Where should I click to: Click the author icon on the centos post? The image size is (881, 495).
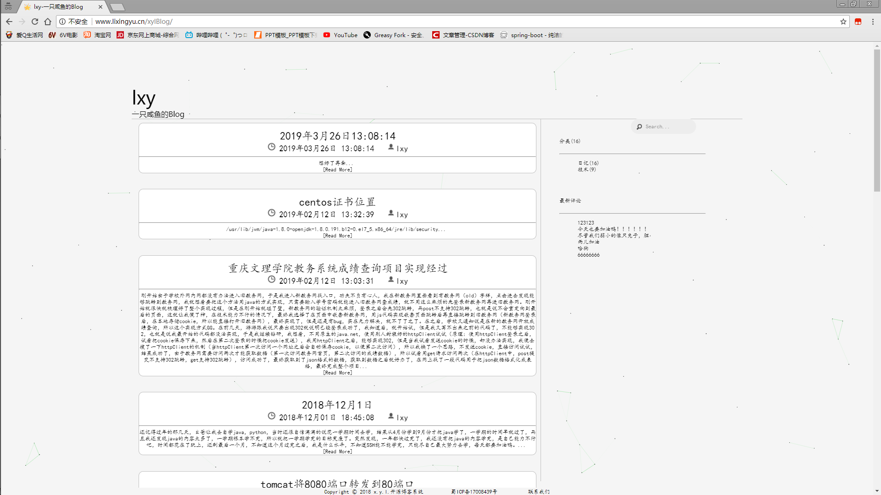pos(391,213)
